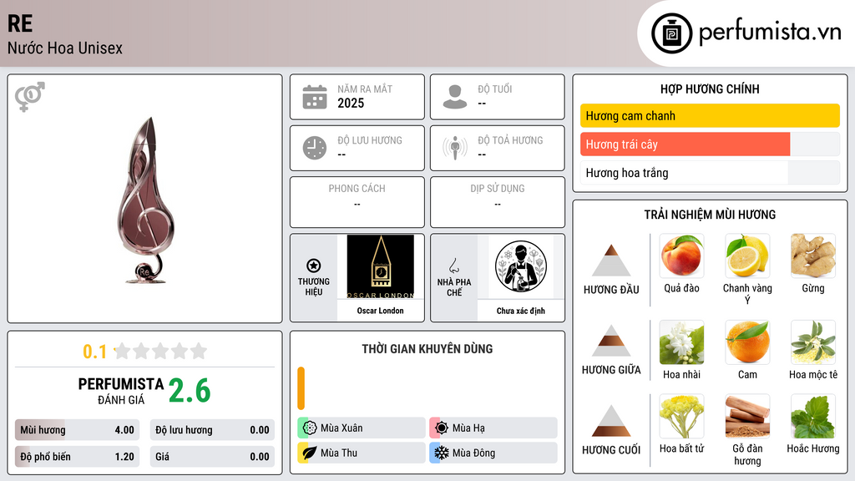Click the Giá 0.00 score field

tap(212, 457)
